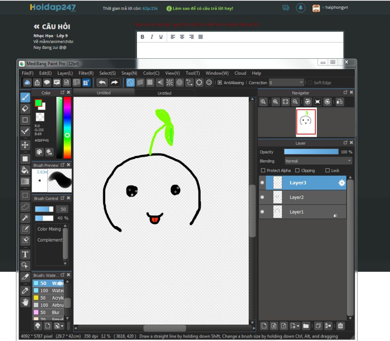Go back via the CÂU HỎI link
Screen dimensions: 390x341
click(52, 27)
